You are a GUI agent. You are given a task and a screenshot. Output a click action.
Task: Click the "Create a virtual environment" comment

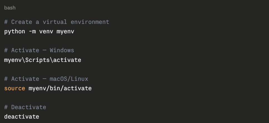tap(57, 22)
